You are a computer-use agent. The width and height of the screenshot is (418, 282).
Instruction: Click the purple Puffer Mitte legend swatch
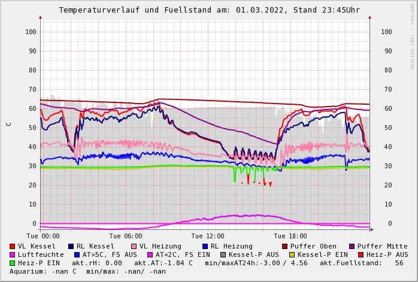click(352, 246)
